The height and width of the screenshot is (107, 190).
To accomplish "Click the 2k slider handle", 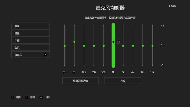I will 123,46.
